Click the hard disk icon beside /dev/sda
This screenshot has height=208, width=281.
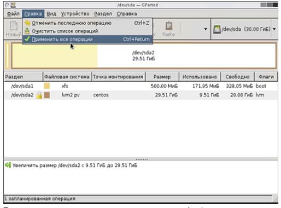point(217,29)
